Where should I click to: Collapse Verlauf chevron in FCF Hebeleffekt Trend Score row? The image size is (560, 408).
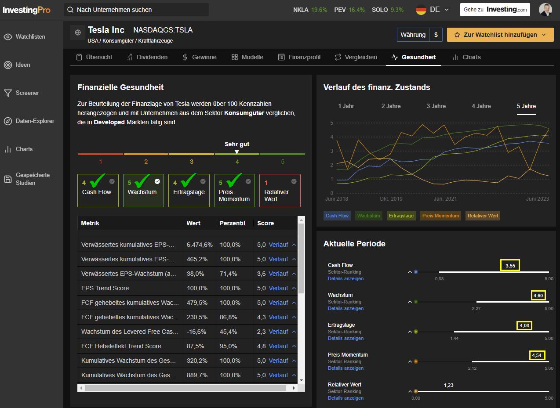(294, 346)
